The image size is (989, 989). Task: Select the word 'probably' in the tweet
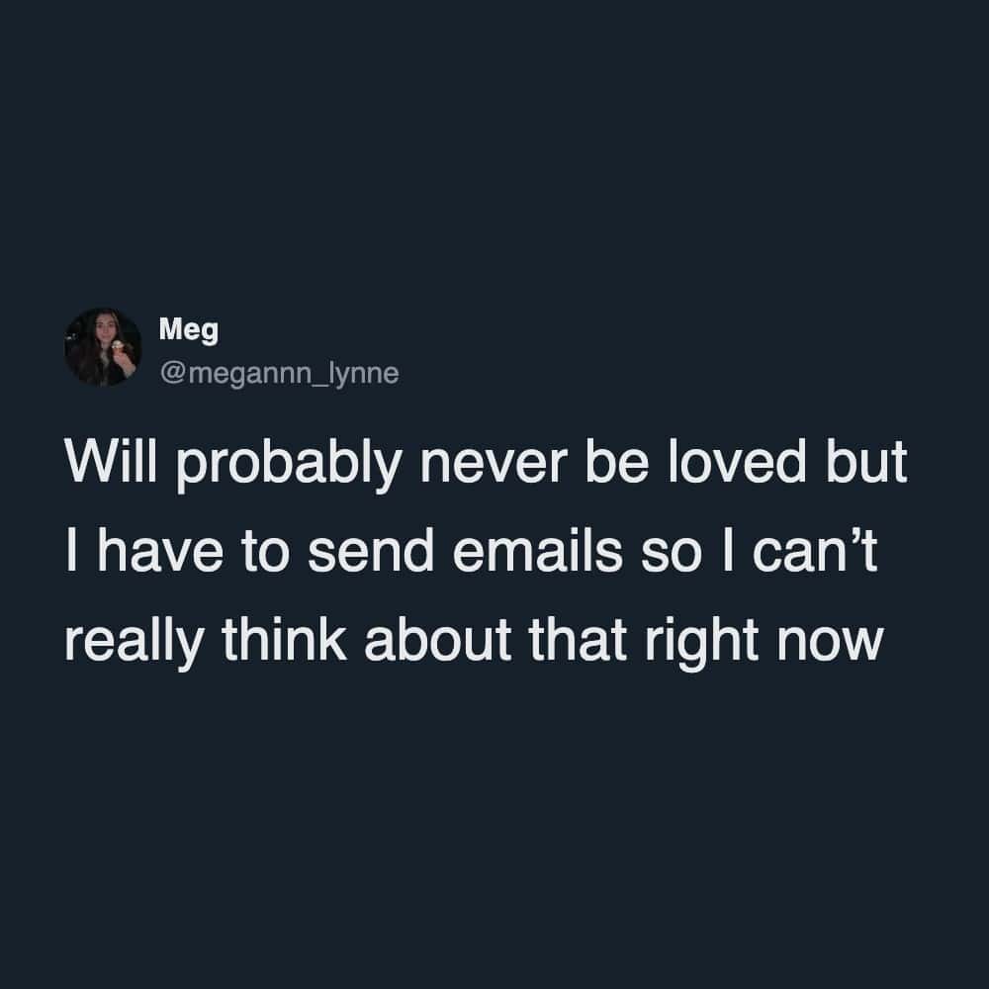[x=288, y=467]
